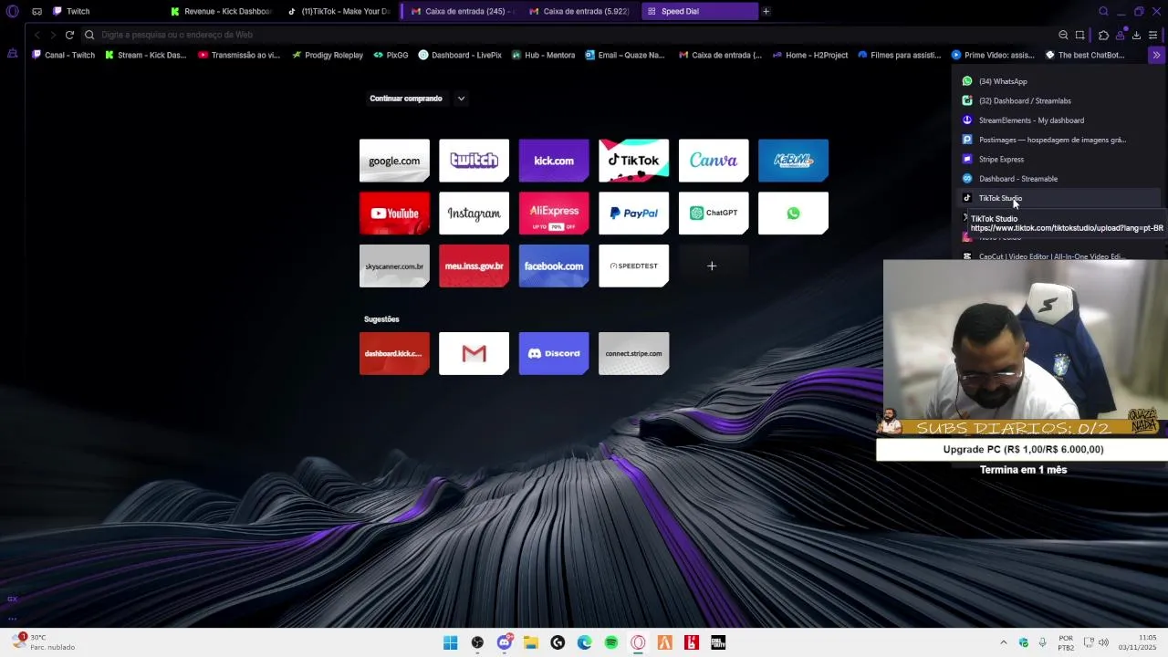
Task: Switch to the Caixa de entrada (5.922) tab
Action: 579,11
